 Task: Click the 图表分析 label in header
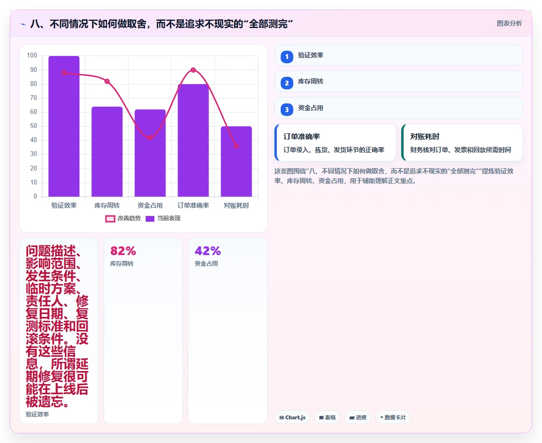(510, 24)
